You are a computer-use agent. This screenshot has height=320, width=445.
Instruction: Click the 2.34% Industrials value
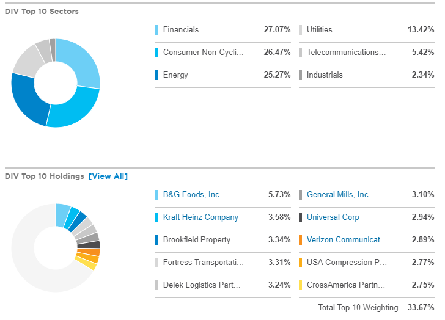point(423,75)
